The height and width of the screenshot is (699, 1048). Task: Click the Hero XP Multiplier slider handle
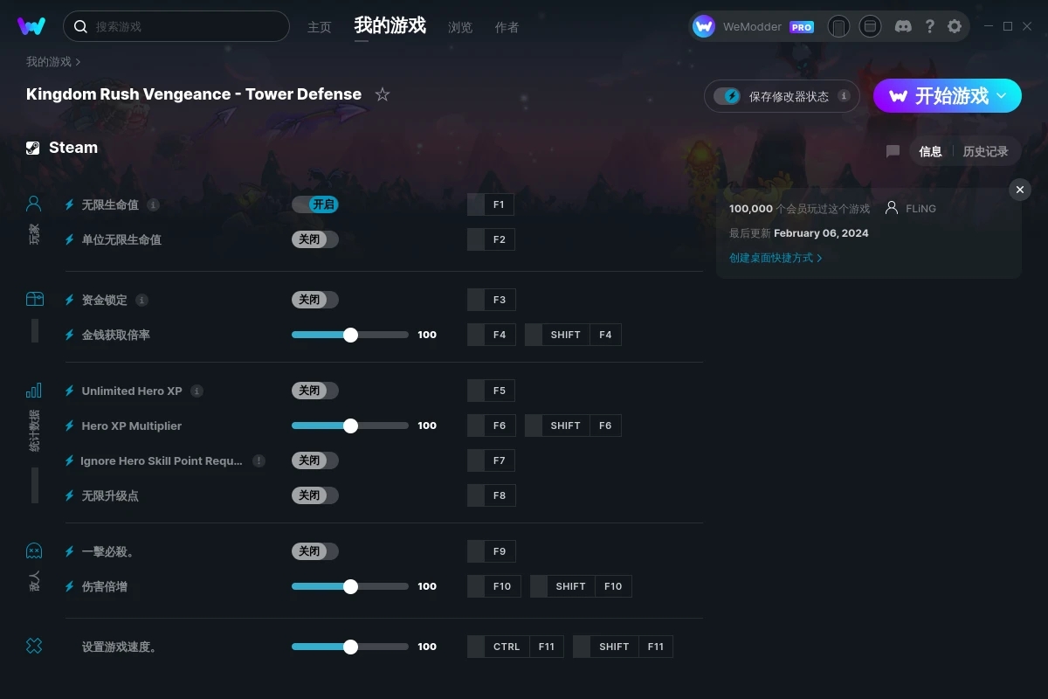[x=350, y=426]
